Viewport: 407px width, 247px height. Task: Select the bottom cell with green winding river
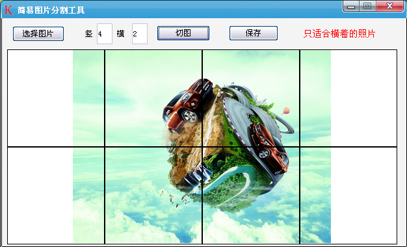click(x=251, y=196)
